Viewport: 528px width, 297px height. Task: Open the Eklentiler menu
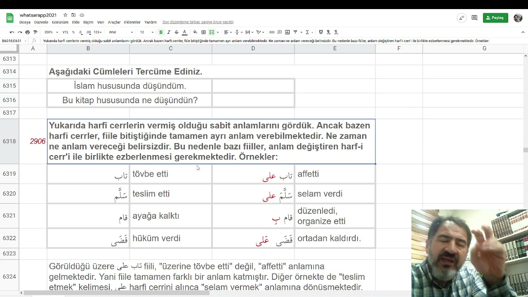click(132, 22)
